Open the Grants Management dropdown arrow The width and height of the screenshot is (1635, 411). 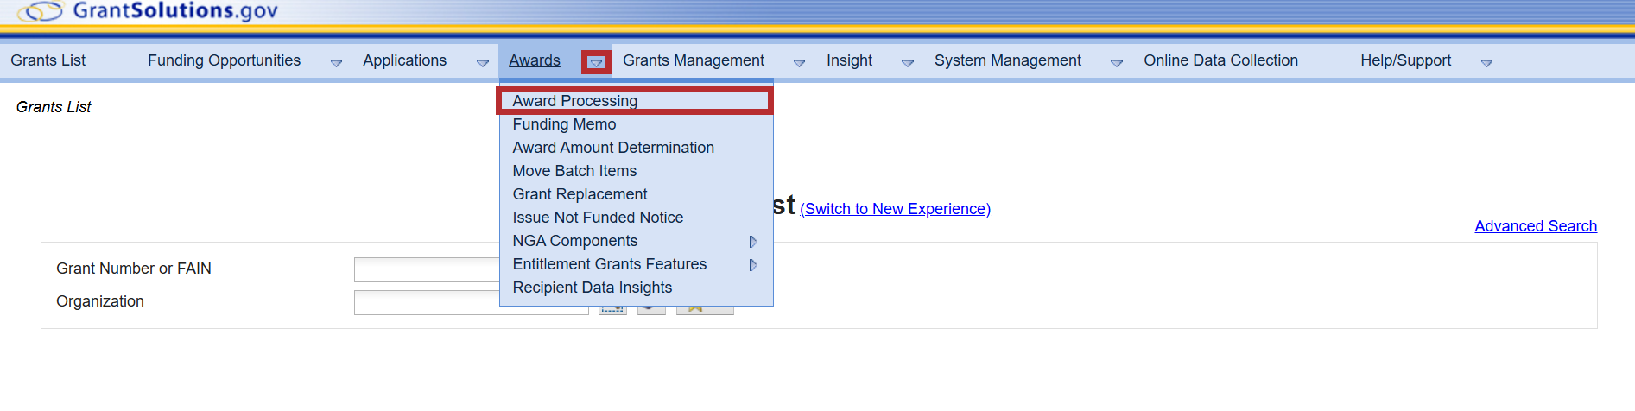(799, 62)
